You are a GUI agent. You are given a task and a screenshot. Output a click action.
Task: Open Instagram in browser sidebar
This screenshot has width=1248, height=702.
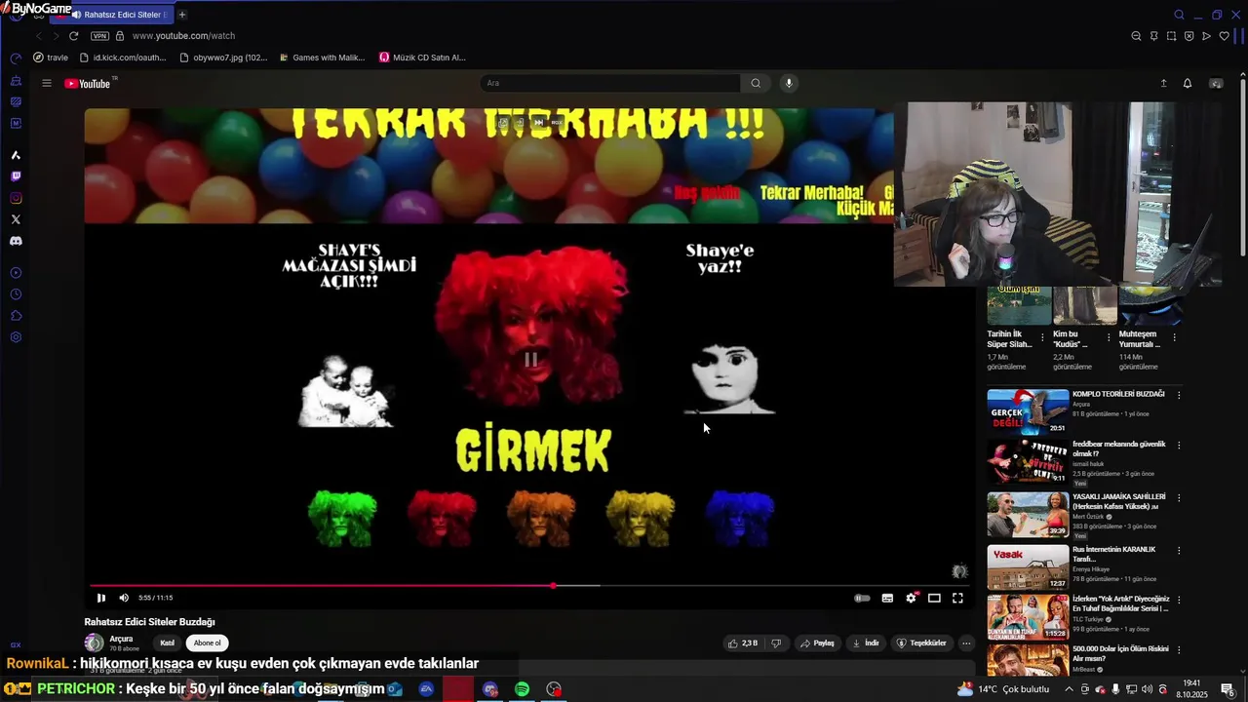(16, 198)
